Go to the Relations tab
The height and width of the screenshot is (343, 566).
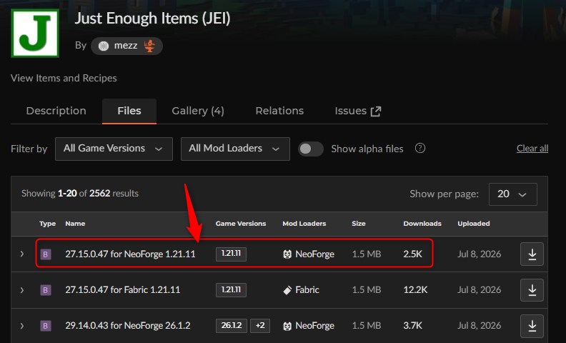point(279,111)
